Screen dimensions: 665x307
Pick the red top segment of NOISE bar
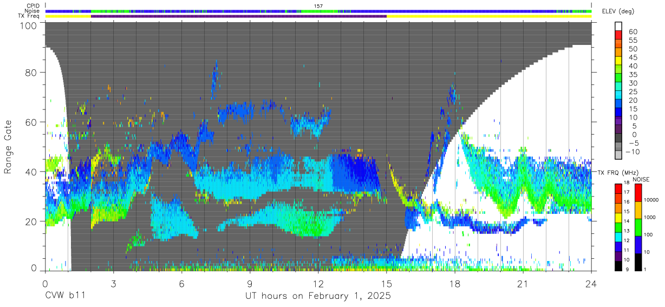click(637, 193)
